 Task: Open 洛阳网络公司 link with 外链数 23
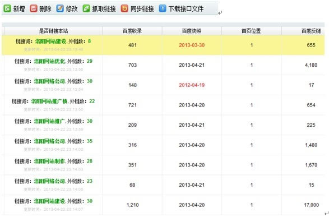coord(49,181)
